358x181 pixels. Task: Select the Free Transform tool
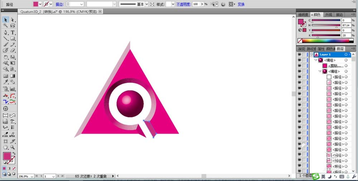click(x=13, y=63)
